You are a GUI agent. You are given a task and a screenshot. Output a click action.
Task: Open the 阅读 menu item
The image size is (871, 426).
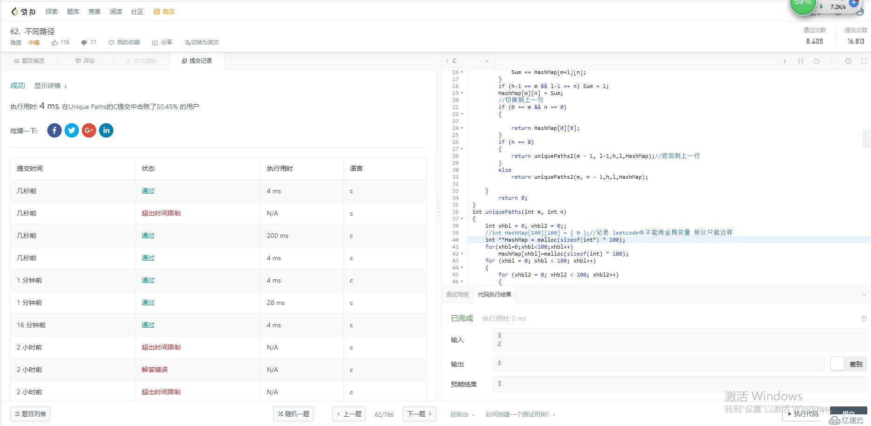pos(116,12)
